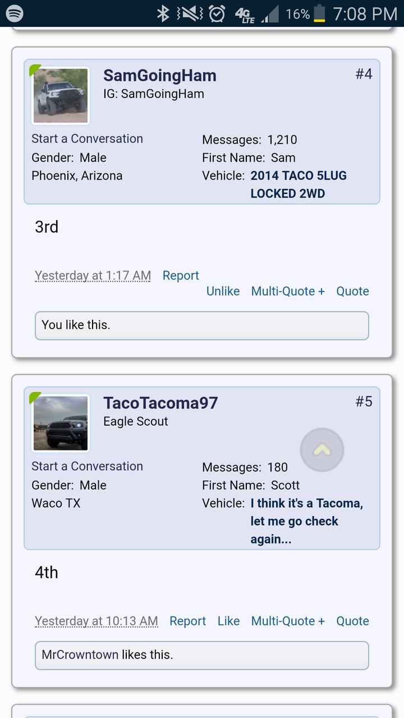
Task: Add post #4 to Multi-Quote
Action: [x=288, y=291]
